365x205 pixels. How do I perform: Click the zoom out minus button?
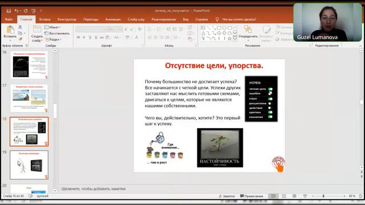pos(313,196)
